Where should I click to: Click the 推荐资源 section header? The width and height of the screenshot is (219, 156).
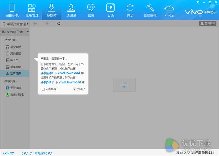pos(10,81)
